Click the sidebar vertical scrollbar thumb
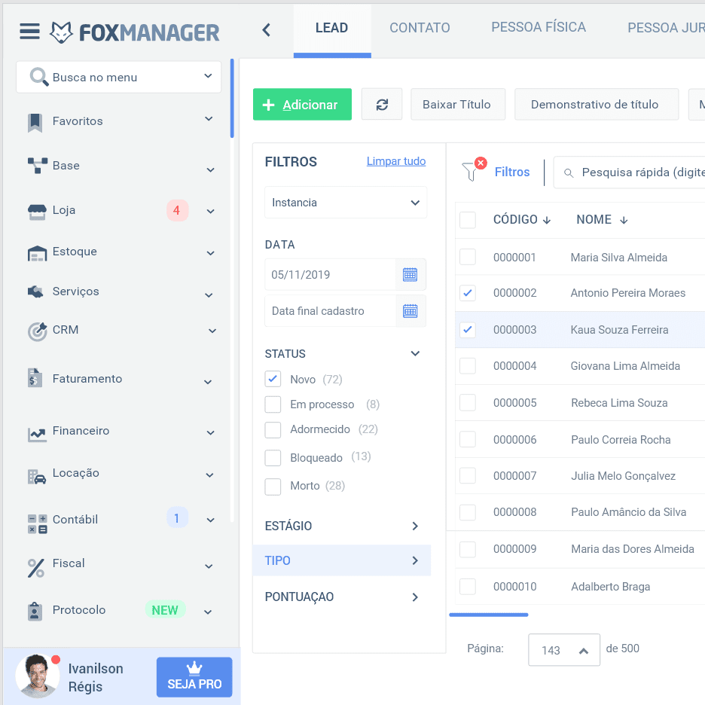This screenshot has width=705, height=705. (x=232, y=98)
